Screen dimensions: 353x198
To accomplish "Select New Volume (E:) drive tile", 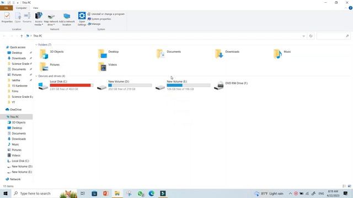I will pyautogui.click(x=183, y=85).
